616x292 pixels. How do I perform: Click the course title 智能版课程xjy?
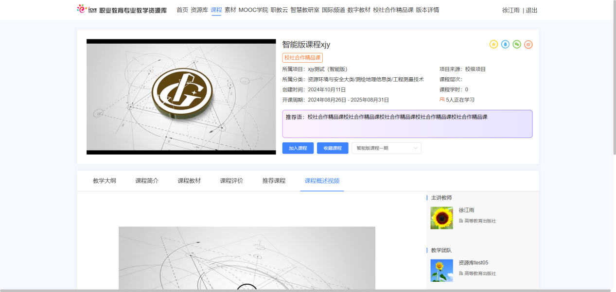306,44
